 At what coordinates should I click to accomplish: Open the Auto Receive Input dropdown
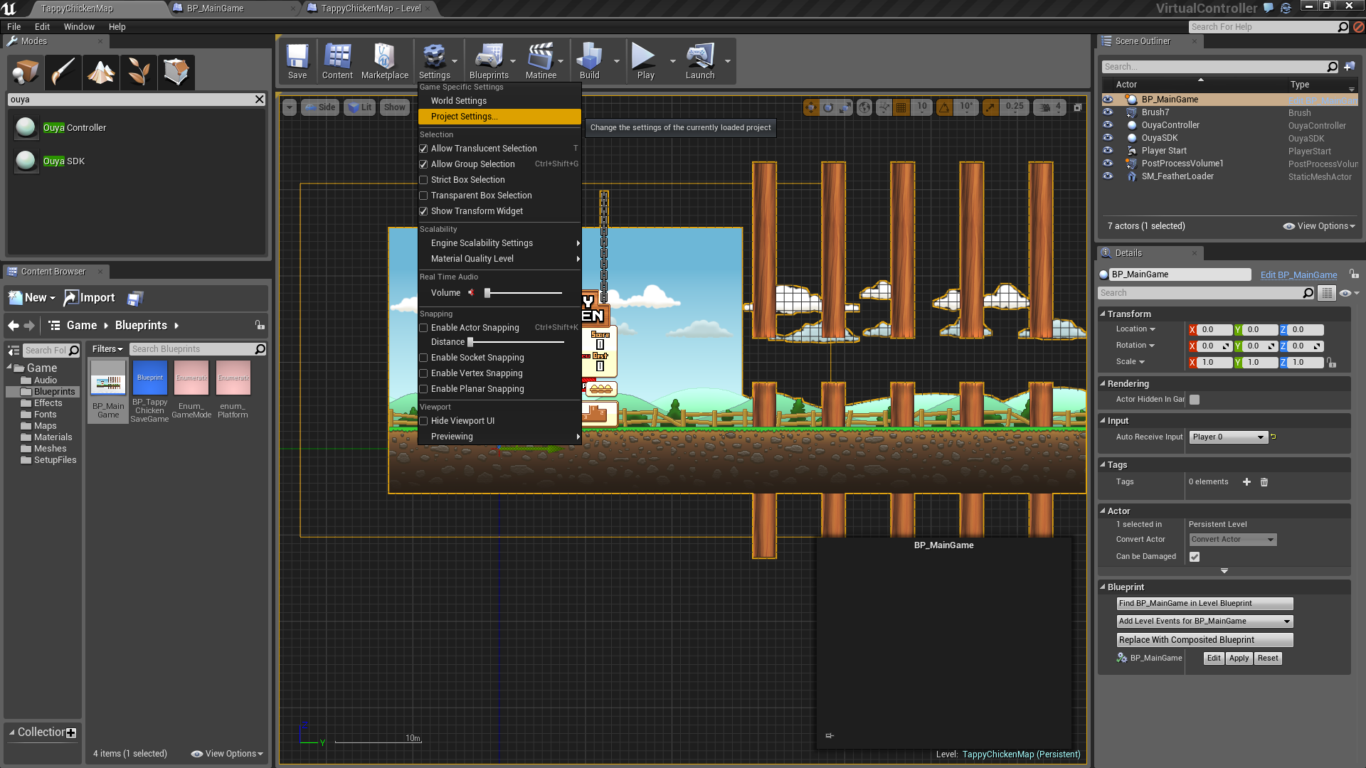pyautogui.click(x=1228, y=437)
